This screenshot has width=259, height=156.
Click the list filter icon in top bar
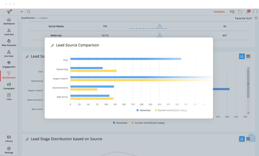click(x=232, y=12)
